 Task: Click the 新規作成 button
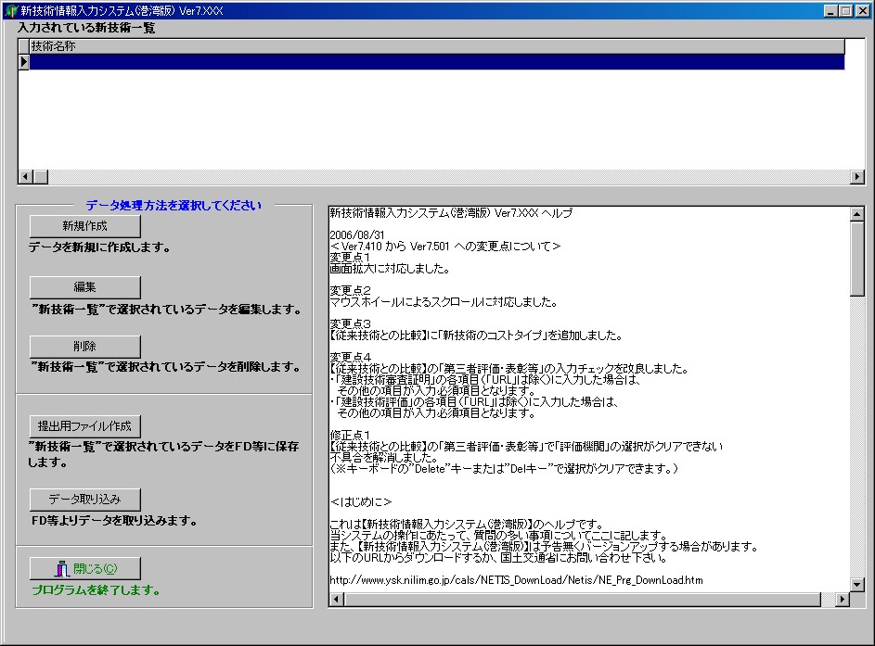pos(85,226)
